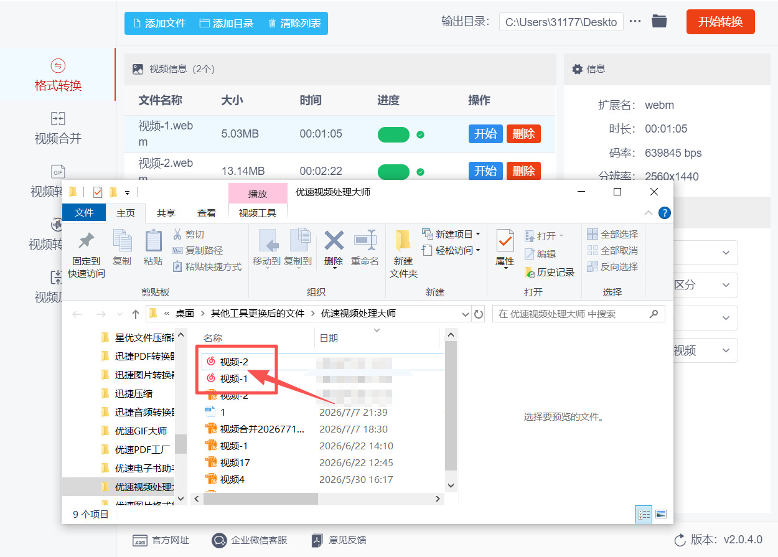
Task: Open output folder via the folder icon
Action: point(659,21)
